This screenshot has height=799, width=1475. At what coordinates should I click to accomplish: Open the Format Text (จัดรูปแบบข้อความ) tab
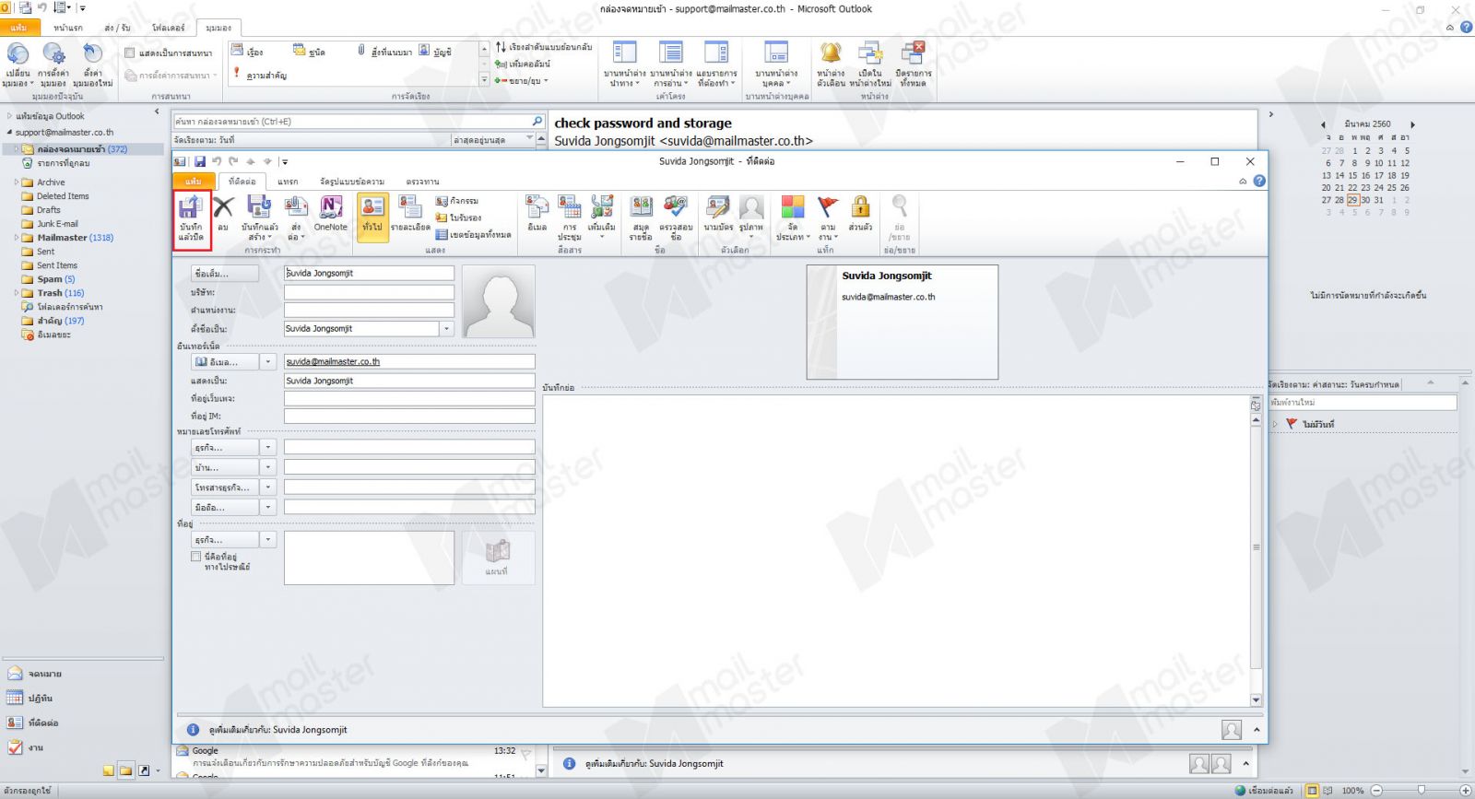pyautogui.click(x=352, y=182)
